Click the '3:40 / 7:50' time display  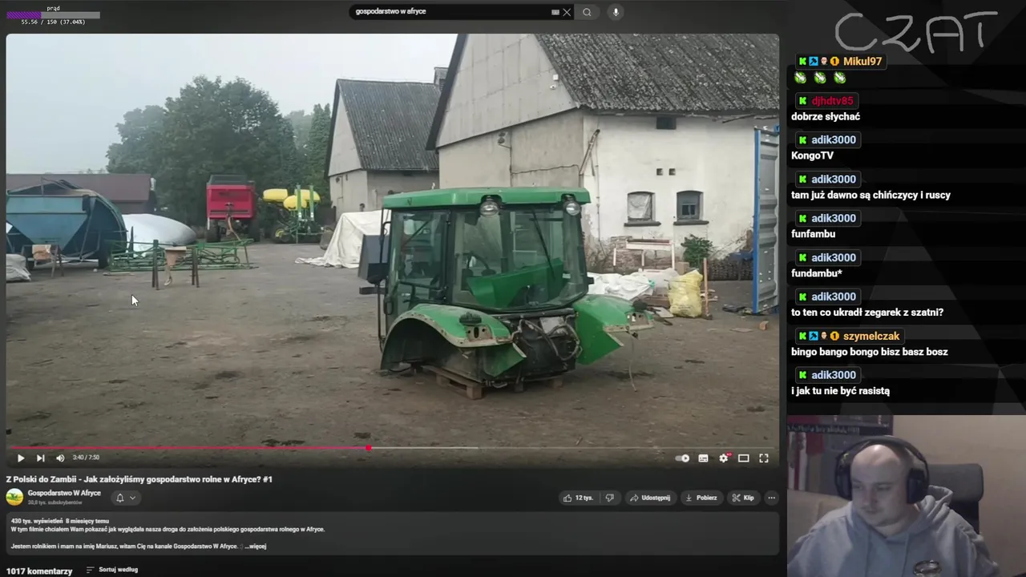coord(86,458)
